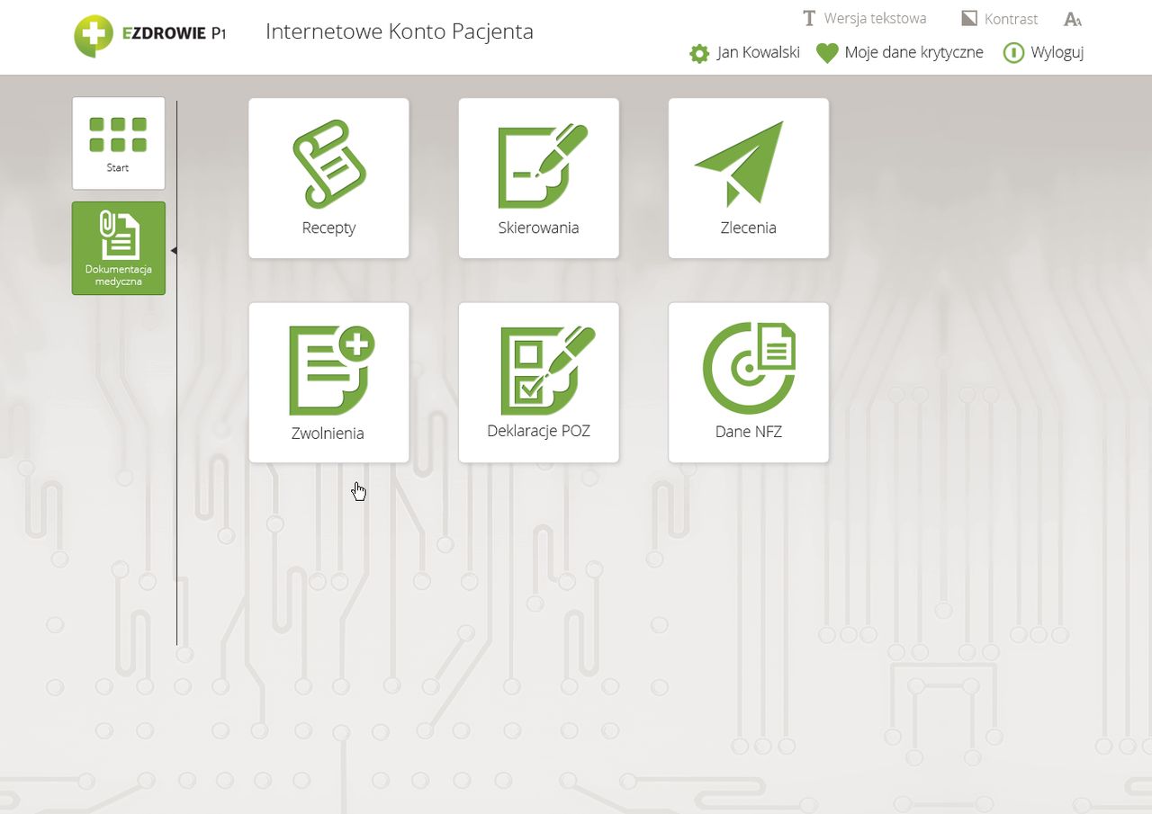The image size is (1152, 814).
Task: Click the eZdrowie P1 logo
Action: [150, 36]
